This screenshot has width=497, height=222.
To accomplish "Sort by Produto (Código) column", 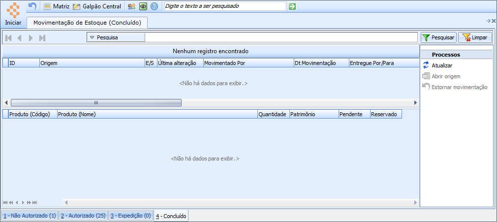I will (32, 114).
